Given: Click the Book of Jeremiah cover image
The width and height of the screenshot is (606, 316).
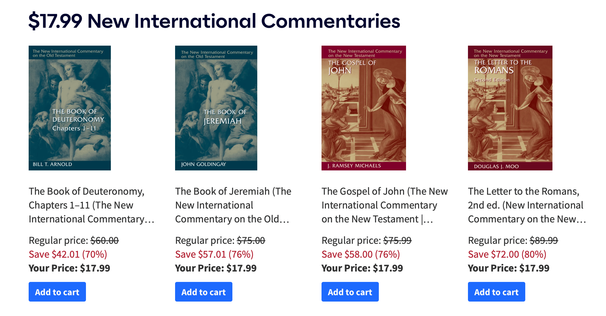Looking at the screenshot, I should pos(216,108).
